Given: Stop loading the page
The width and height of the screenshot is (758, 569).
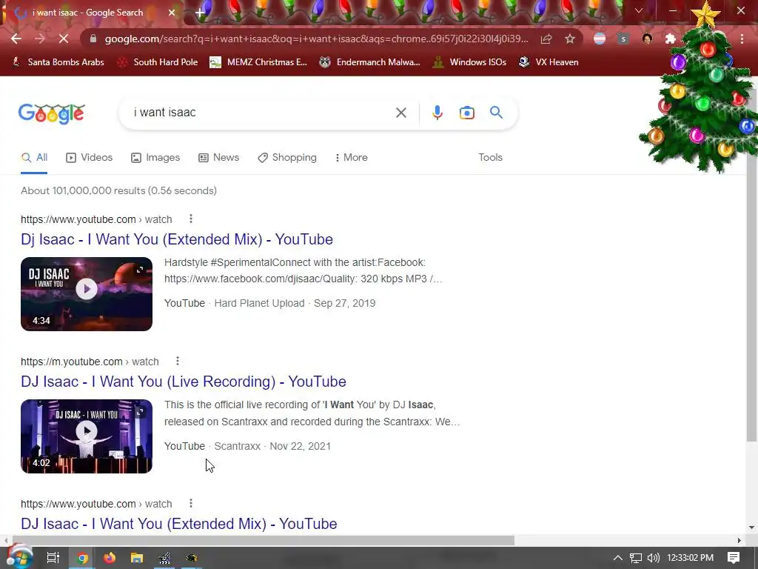Looking at the screenshot, I should click(x=64, y=39).
